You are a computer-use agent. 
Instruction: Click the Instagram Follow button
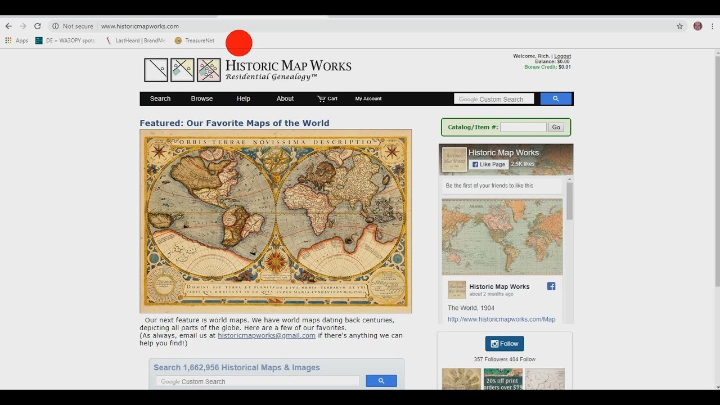pyautogui.click(x=505, y=344)
